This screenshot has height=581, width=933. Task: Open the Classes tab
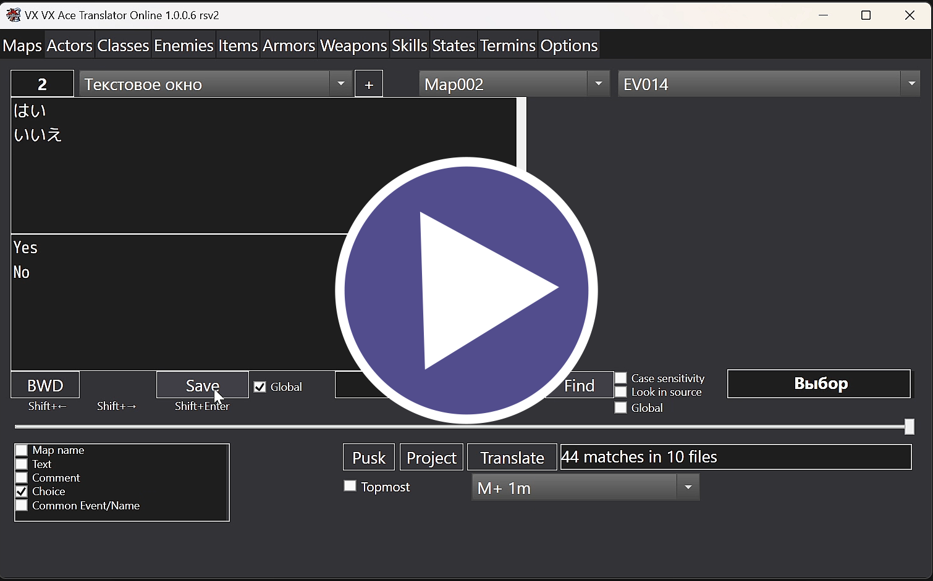pos(123,46)
